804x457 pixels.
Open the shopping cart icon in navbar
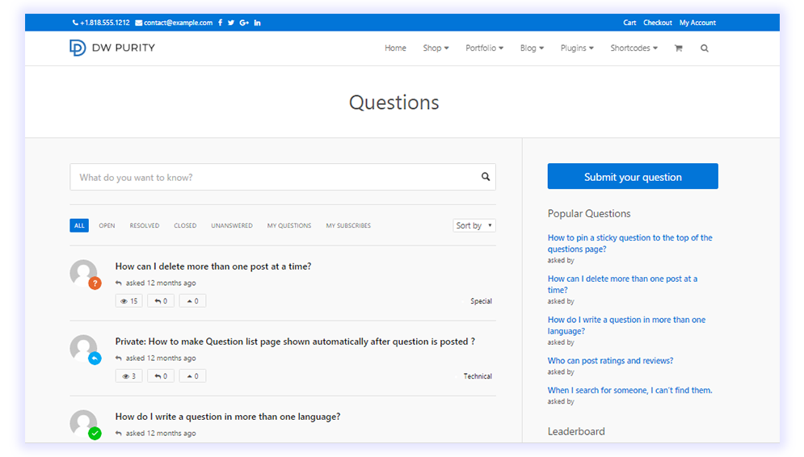coord(679,48)
